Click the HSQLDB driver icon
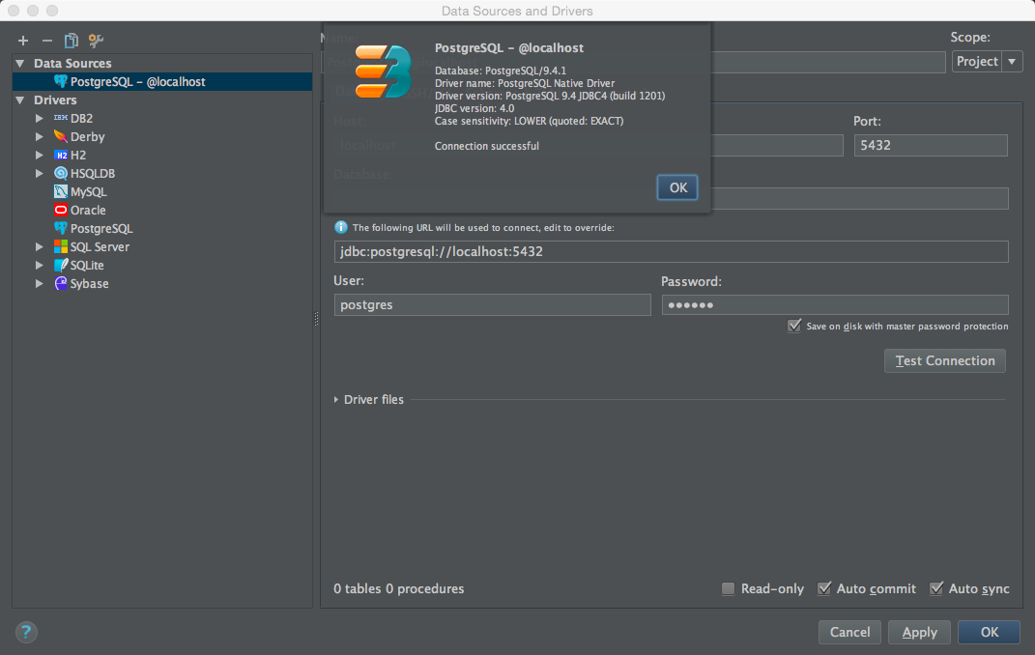 (61, 174)
